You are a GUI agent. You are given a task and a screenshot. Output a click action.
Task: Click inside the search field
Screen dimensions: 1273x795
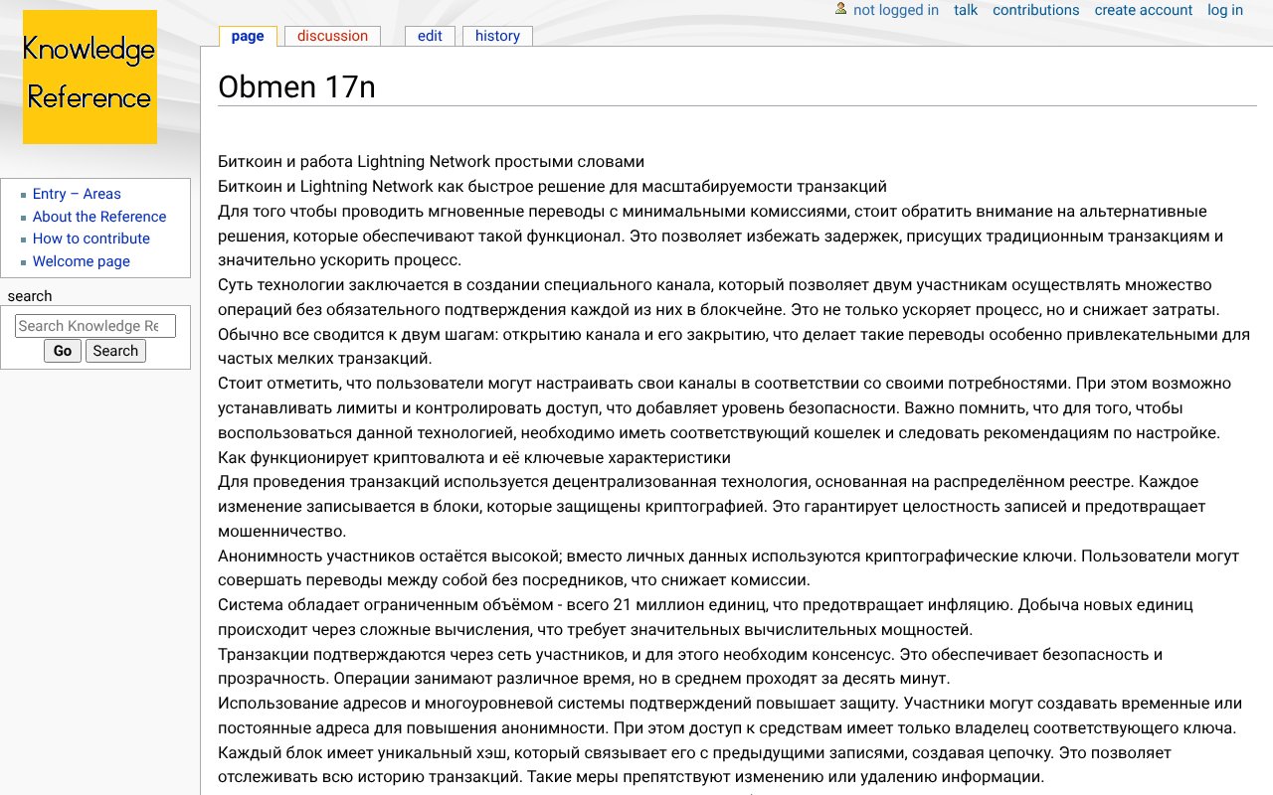click(95, 325)
